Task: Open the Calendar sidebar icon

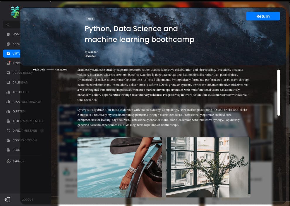Action: click(8, 83)
